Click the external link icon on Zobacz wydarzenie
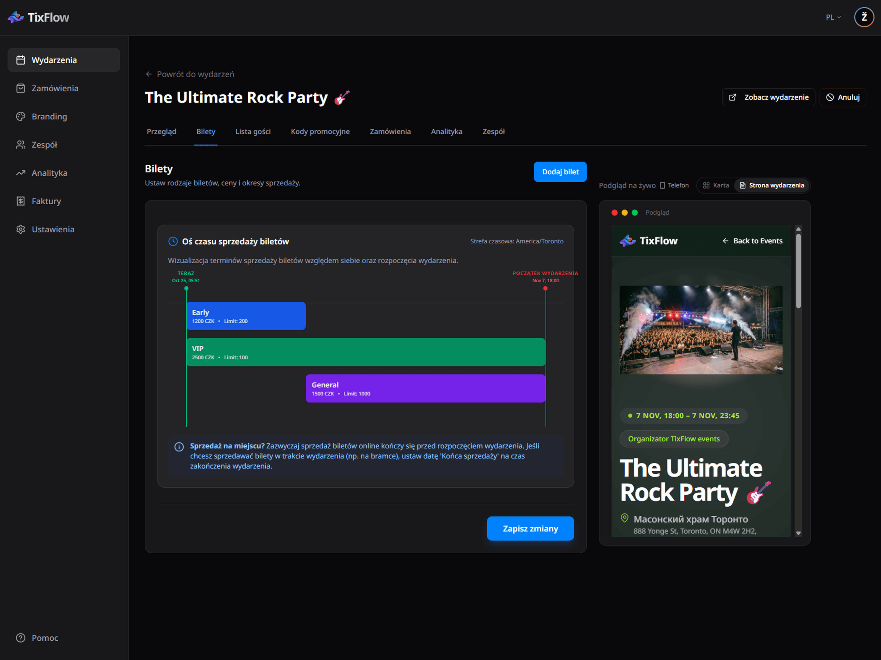 tap(732, 98)
